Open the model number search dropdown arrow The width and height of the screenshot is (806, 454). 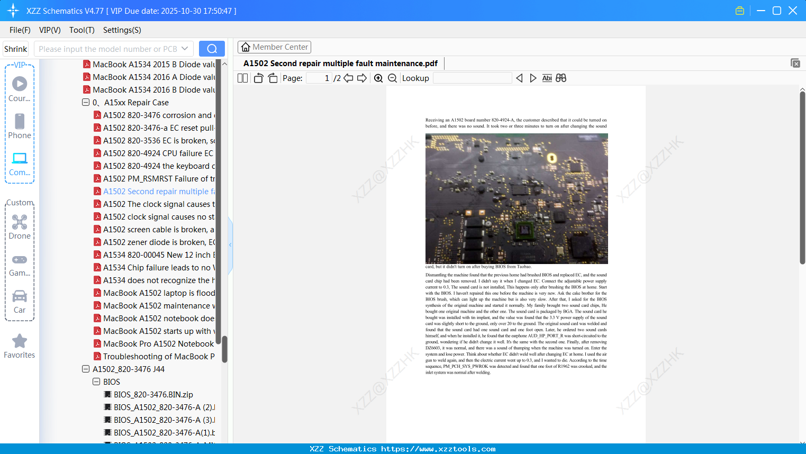tap(185, 49)
